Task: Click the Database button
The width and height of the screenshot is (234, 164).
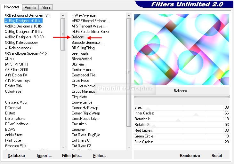Action: coord(16,156)
